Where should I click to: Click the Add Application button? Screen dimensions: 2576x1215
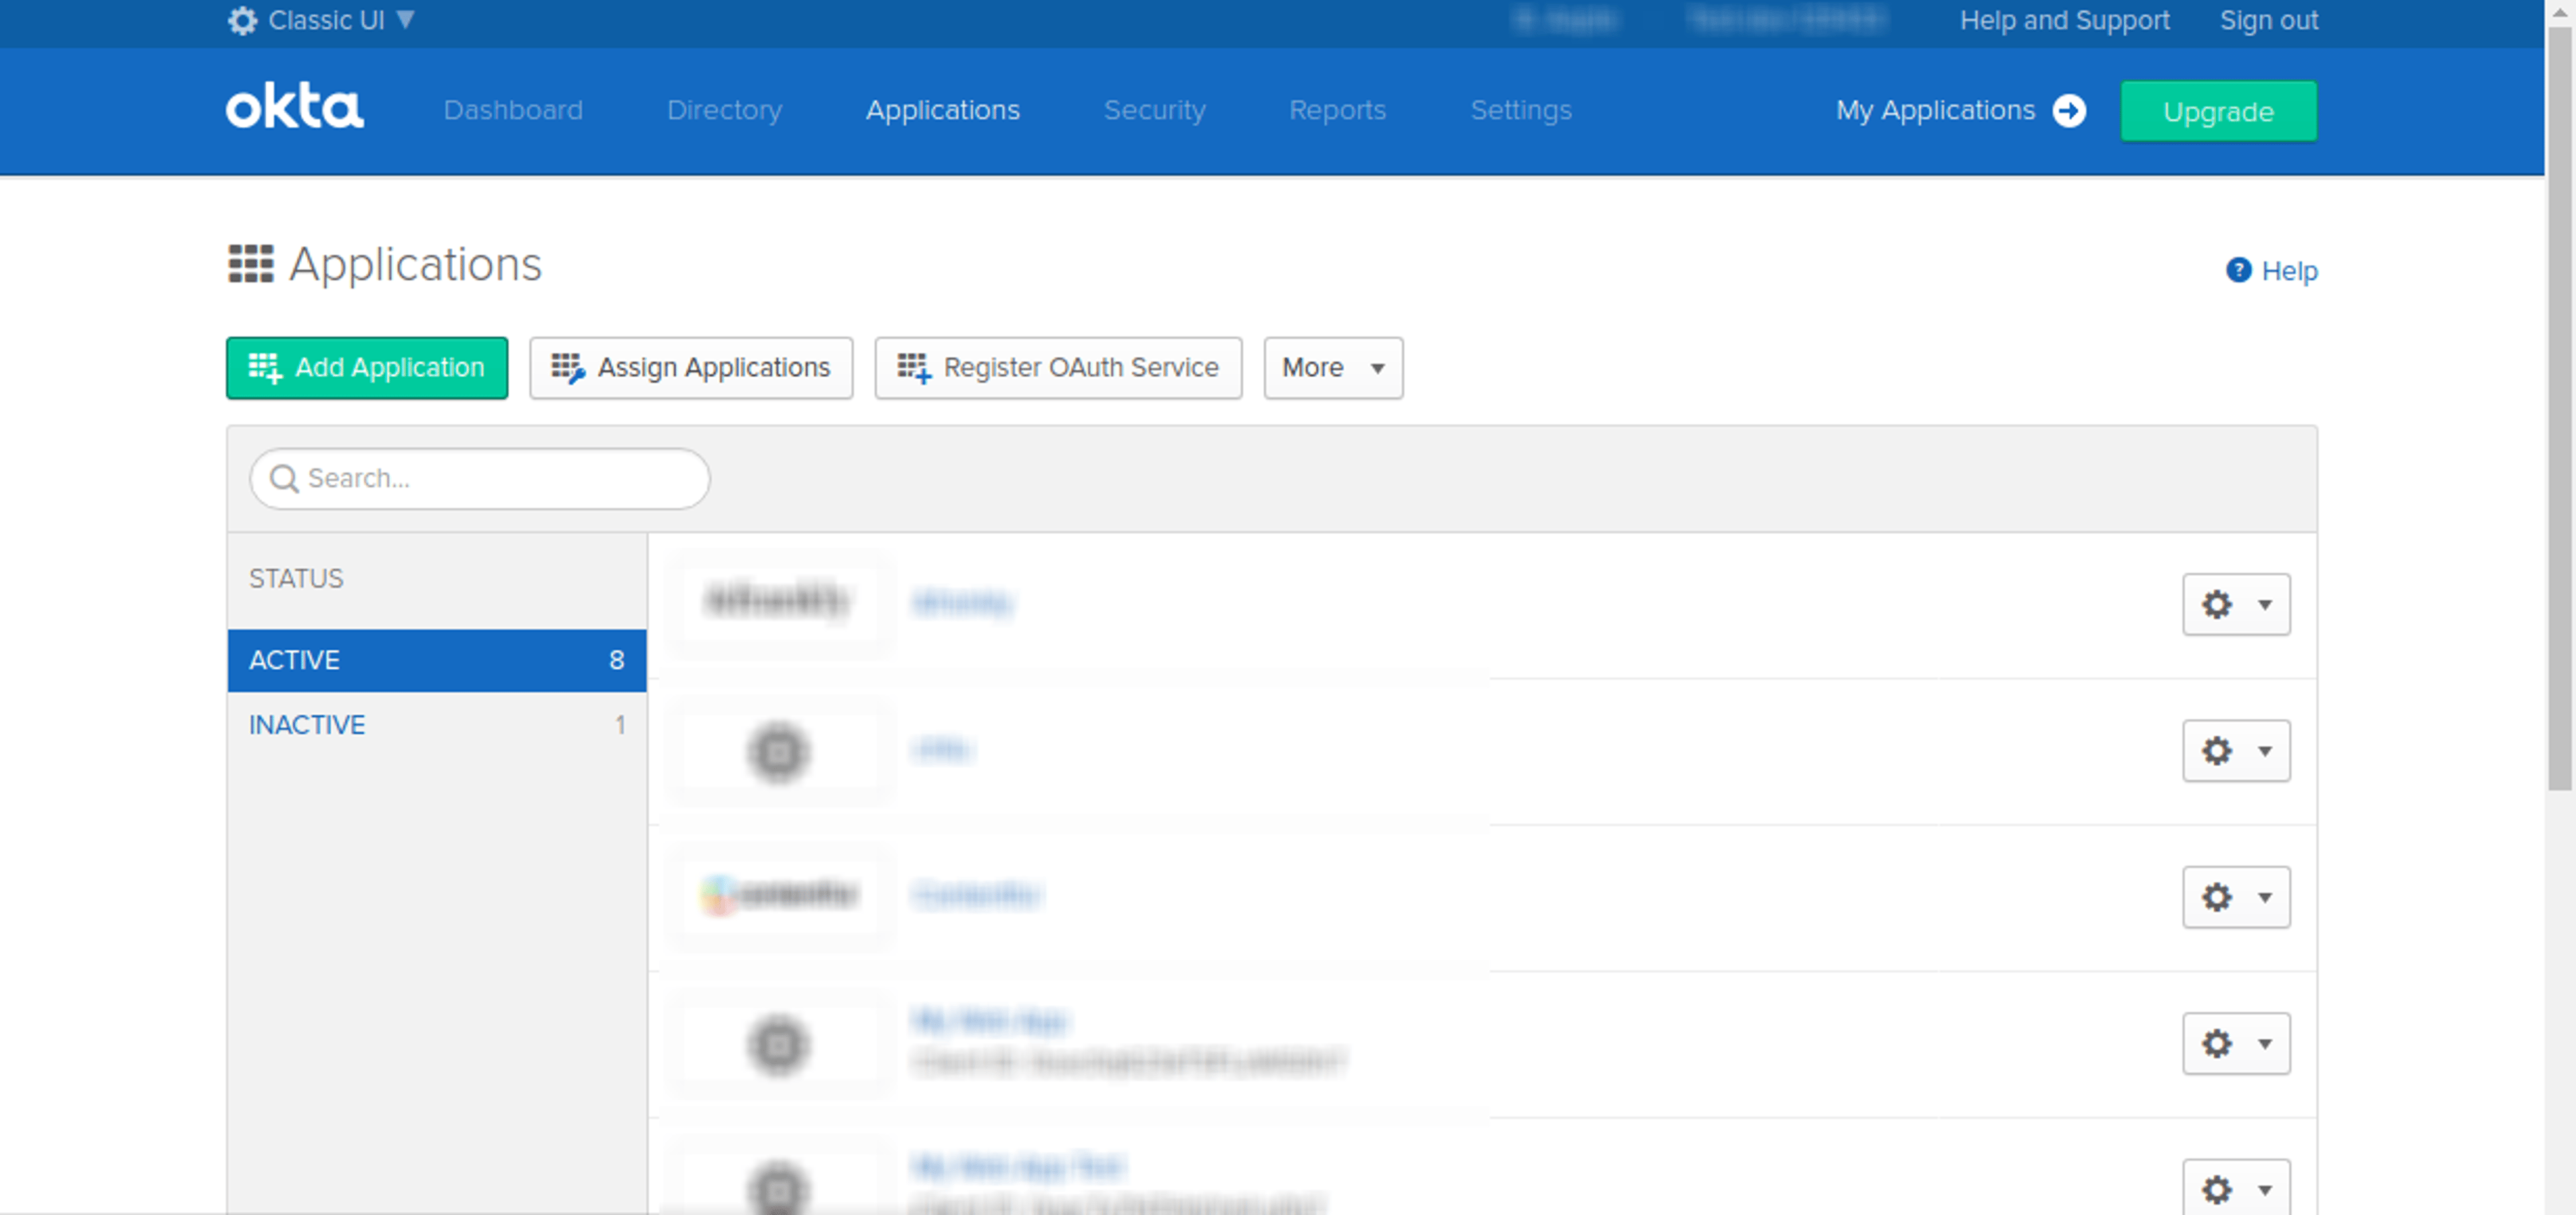tap(367, 367)
